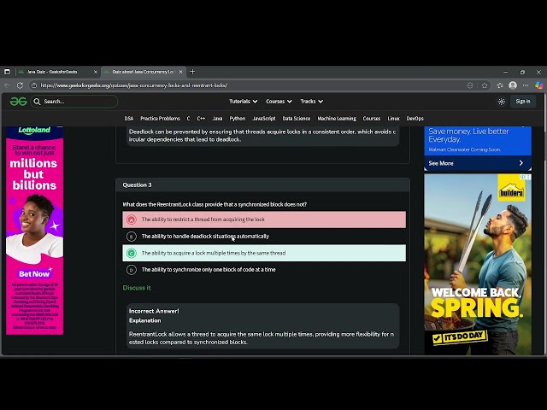
Task: Open browser settings and more ellipsis
Action: pos(526,85)
